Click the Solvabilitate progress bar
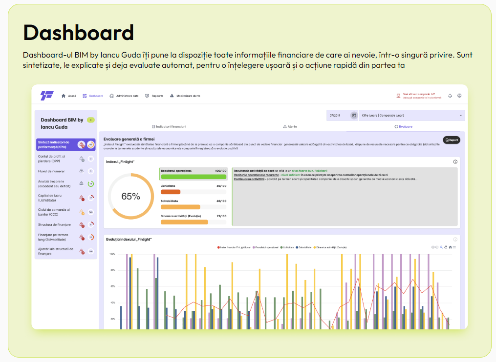This screenshot has width=496, height=362. point(180,207)
